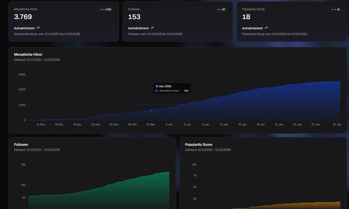Click the arrow in the +3.761 badge
The image size is (349, 209).
[101, 10]
